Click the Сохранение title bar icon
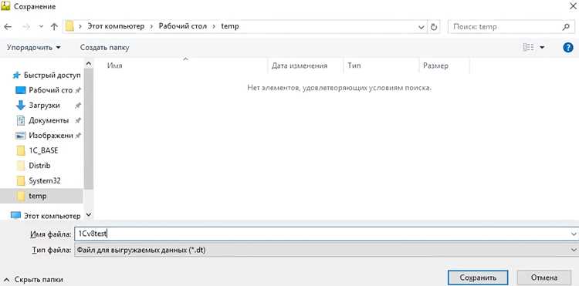Screen dimensions: 579x286 5,5
